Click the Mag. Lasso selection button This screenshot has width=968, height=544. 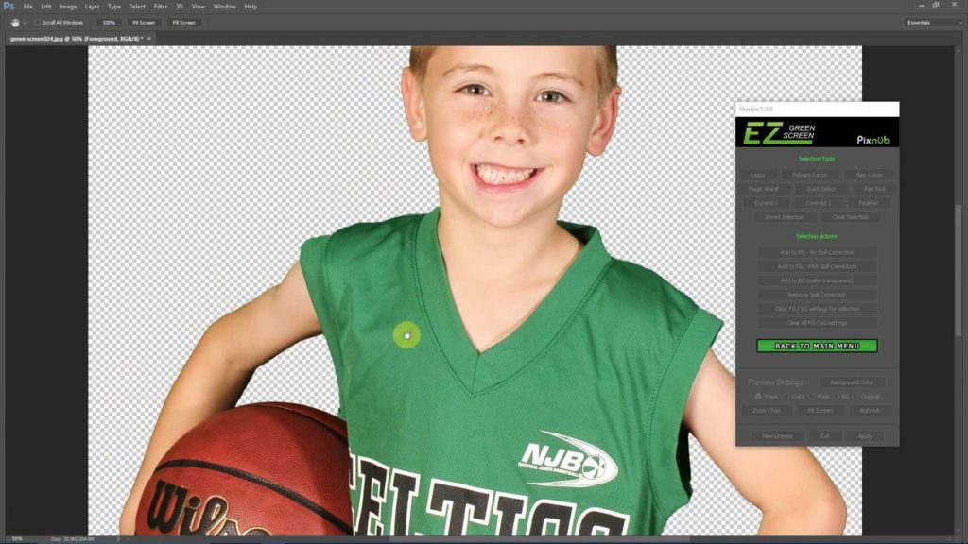(x=869, y=175)
